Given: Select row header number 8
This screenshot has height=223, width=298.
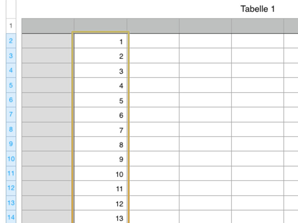Looking at the screenshot, I should click(x=11, y=129).
